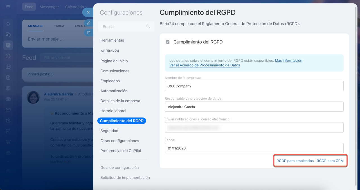360x190 pixels.
Task: Open settings in new window icon
Action: pos(89,33)
